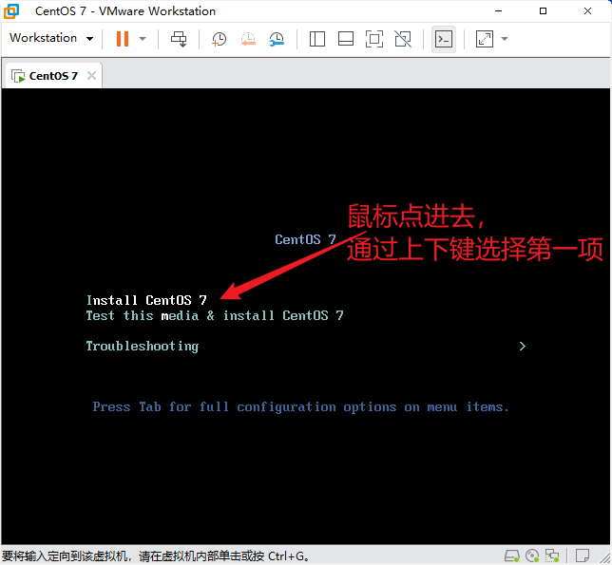Take a snapshot of this virtual machine
Screen dimensions: 612x565
tap(219, 39)
